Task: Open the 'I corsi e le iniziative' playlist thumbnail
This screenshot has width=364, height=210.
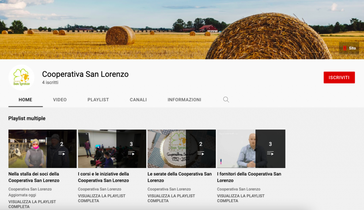Action: (112, 149)
